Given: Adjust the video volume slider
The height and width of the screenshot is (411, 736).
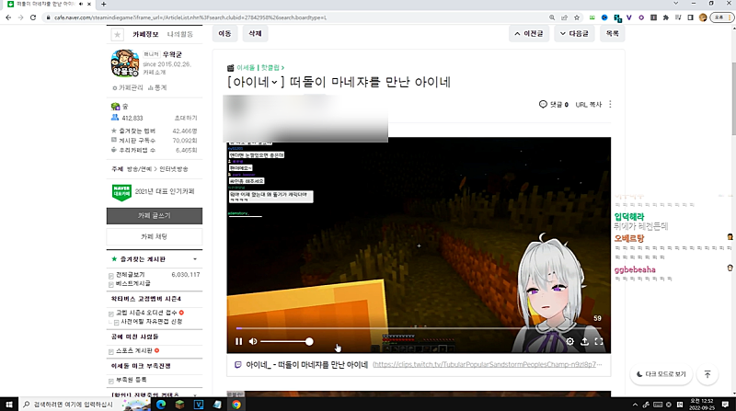Looking at the screenshot, I should [x=287, y=341].
